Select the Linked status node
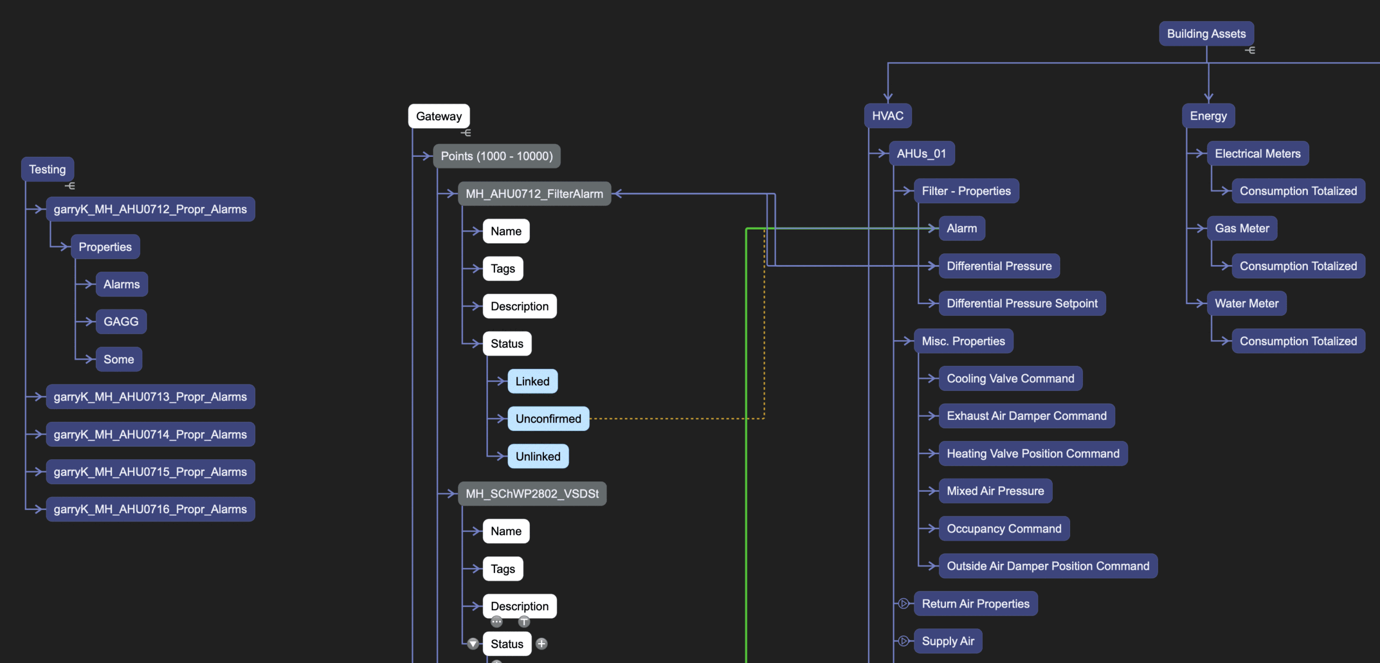This screenshot has width=1380, height=663. (x=532, y=381)
